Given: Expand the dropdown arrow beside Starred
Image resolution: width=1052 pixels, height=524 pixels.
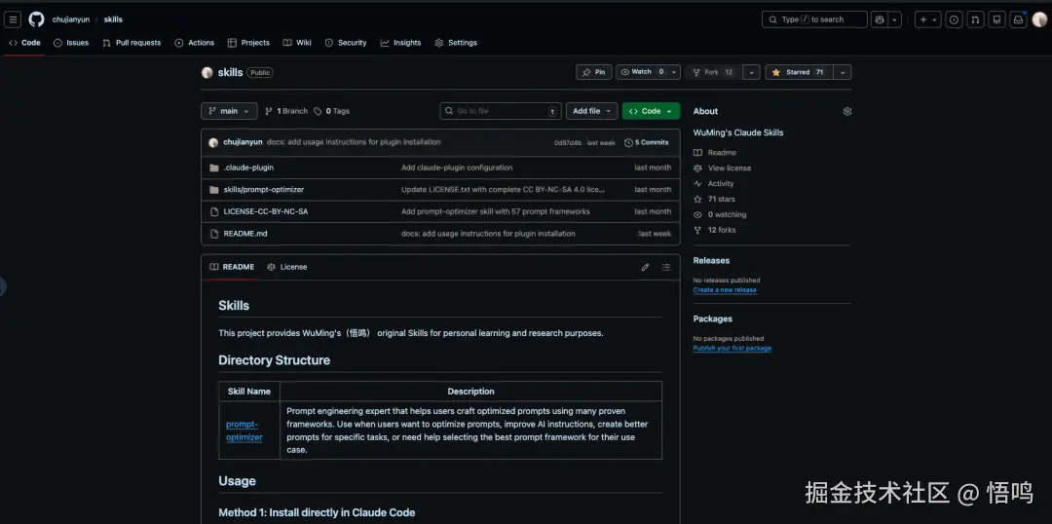Looking at the screenshot, I should point(843,72).
